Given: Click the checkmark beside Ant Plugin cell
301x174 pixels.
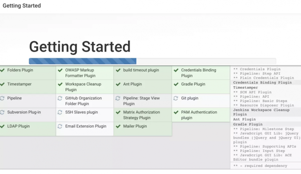Looking at the screenshot, I should (x=118, y=84).
